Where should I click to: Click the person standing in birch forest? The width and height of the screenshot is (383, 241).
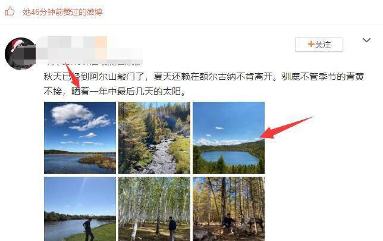172,228
